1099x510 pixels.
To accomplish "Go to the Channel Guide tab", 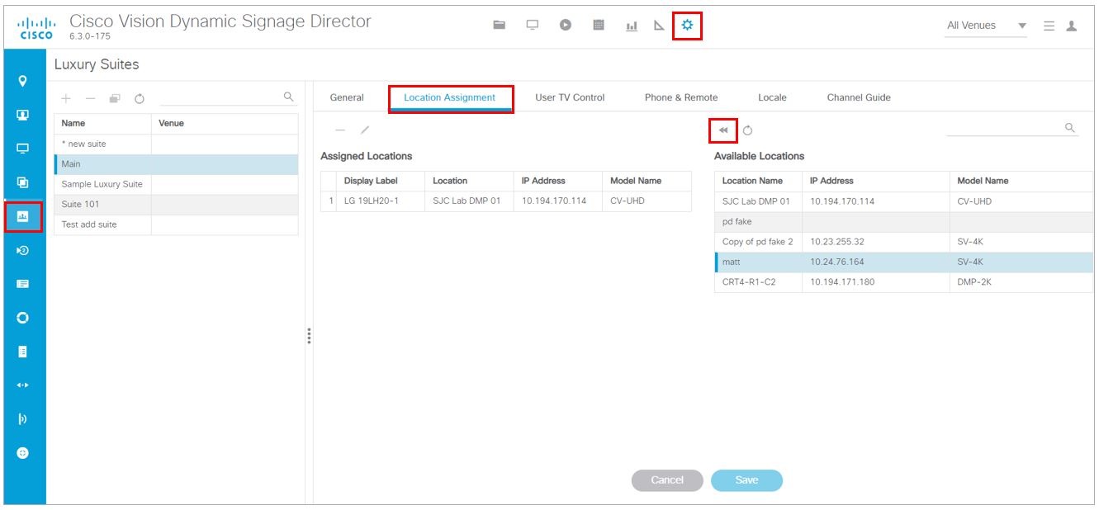I will [859, 97].
